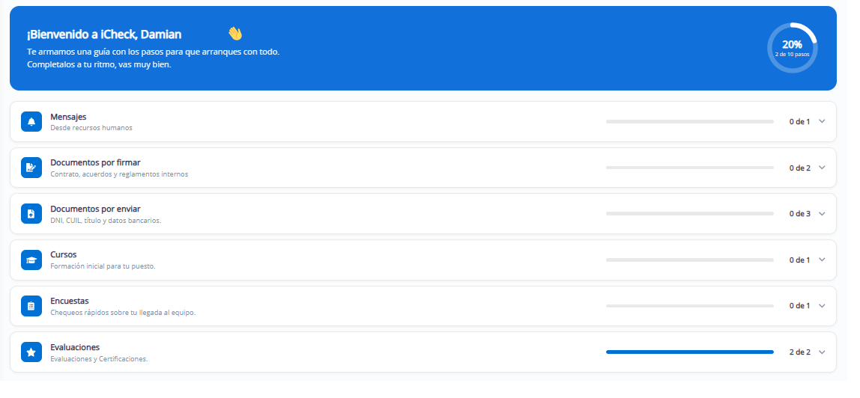Click the '0 de 3' counter for Documentos por enviar

tap(799, 213)
